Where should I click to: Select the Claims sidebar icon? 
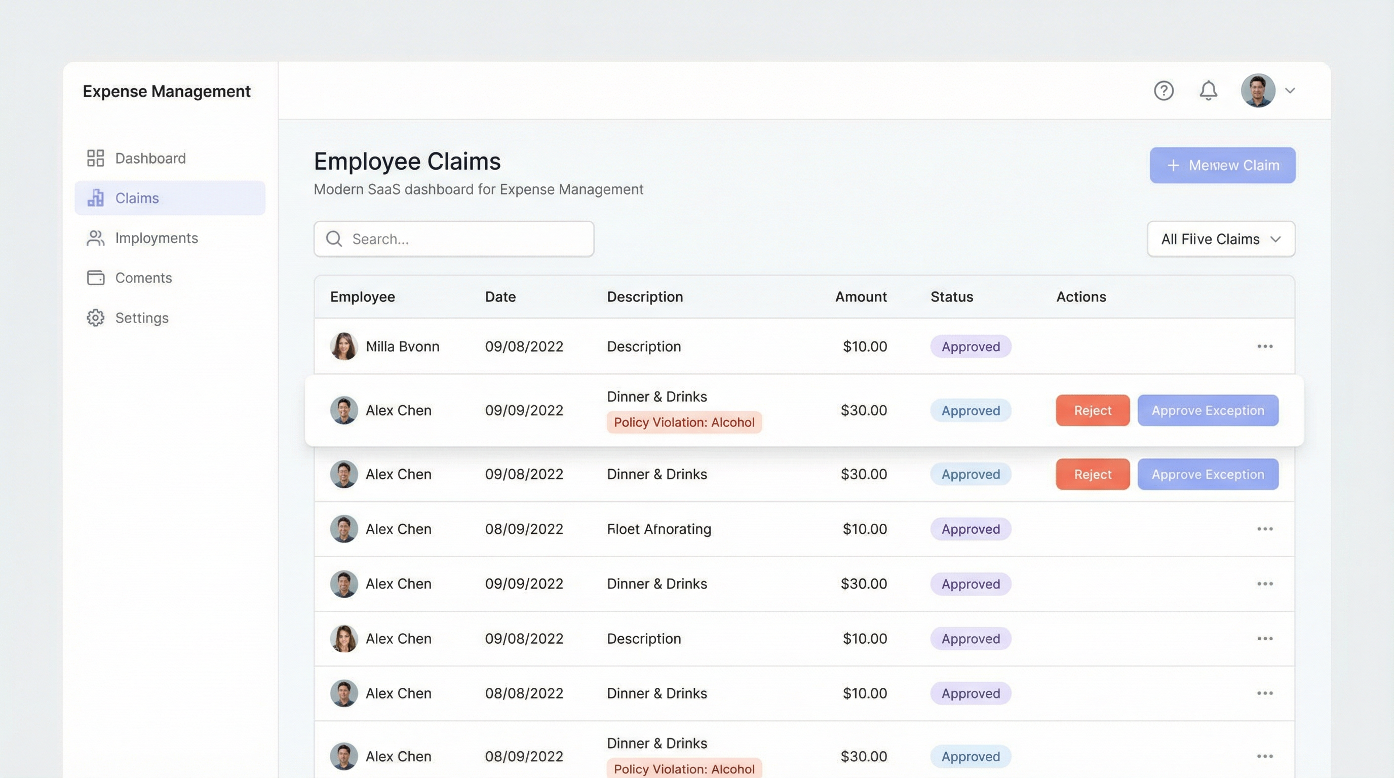(x=95, y=198)
